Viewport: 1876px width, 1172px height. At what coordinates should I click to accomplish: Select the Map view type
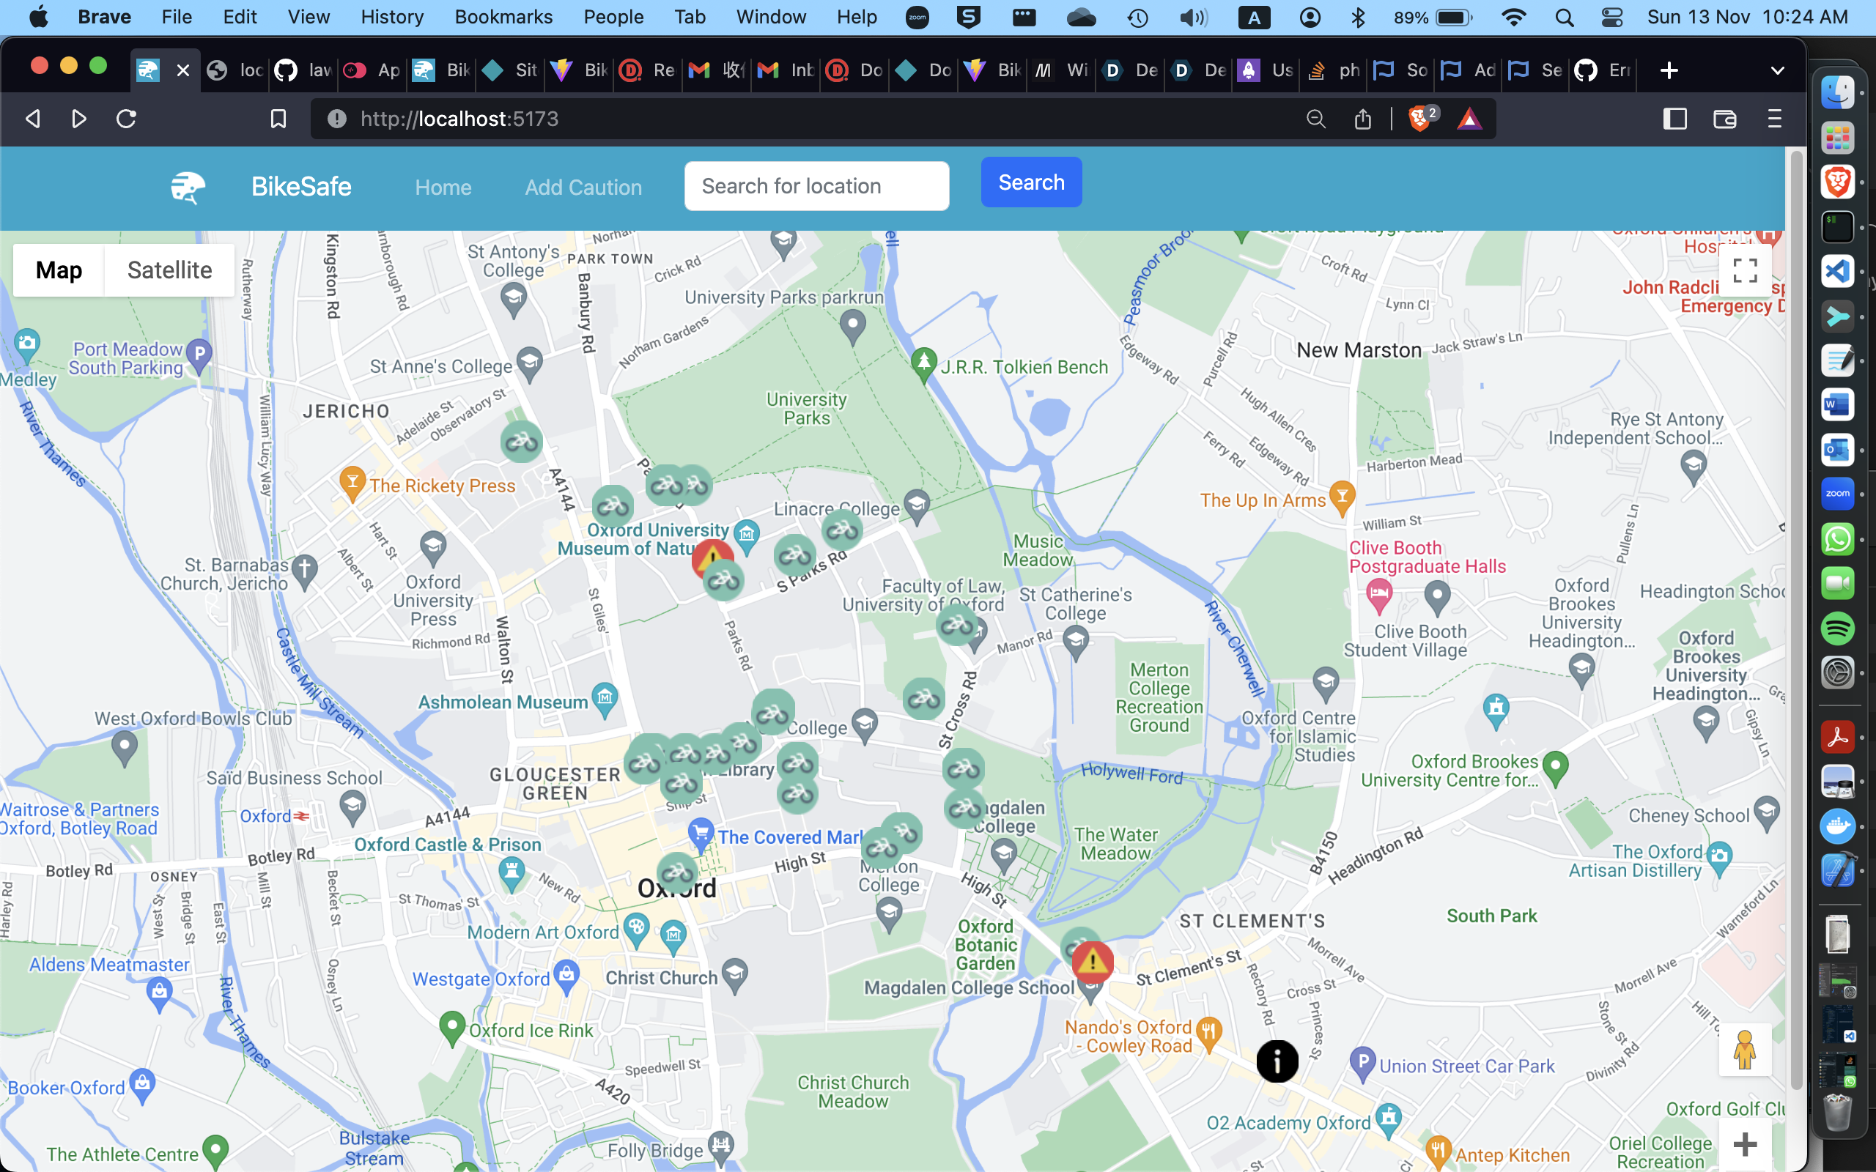coord(59,270)
